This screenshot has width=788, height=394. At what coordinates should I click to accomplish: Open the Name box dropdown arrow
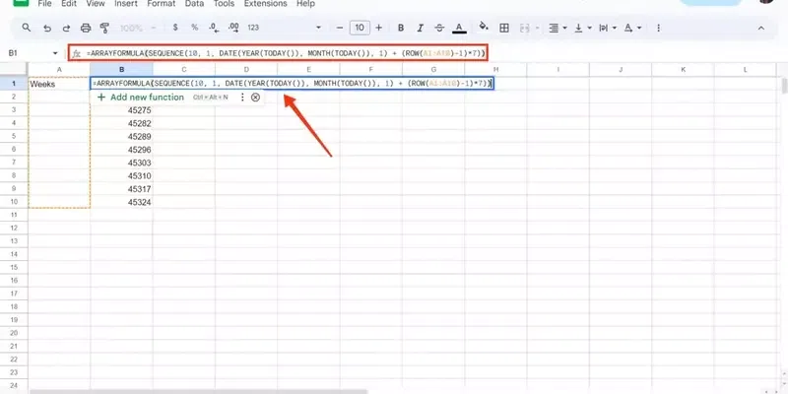(x=55, y=53)
